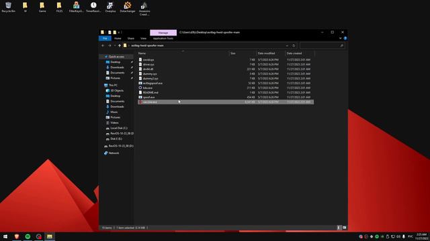Image resolution: width=430 pixels, height=241 pixels.
Task: Switch to details view layout button
Action: point(339,228)
